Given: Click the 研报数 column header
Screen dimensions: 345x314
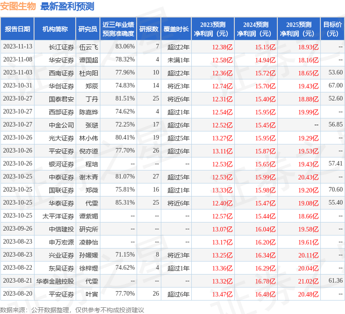Looking at the screenshot, I should pos(149,29).
